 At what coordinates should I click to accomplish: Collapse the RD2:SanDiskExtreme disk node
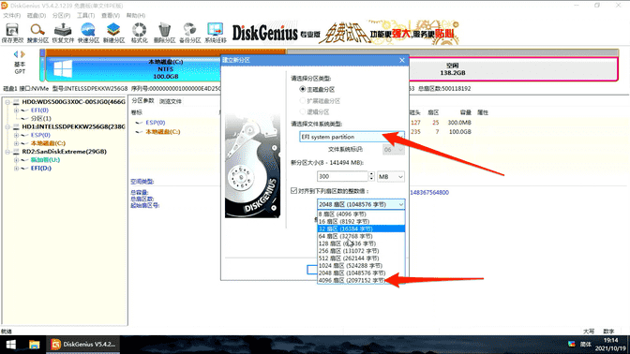click(x=7, y=152)
